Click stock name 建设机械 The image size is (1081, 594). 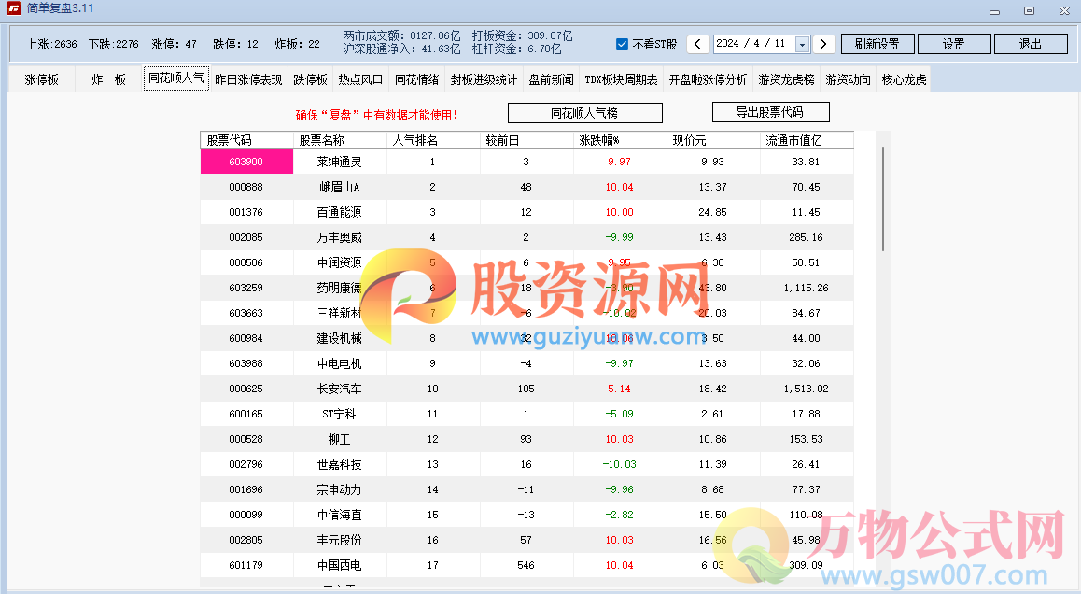point(339,338)
